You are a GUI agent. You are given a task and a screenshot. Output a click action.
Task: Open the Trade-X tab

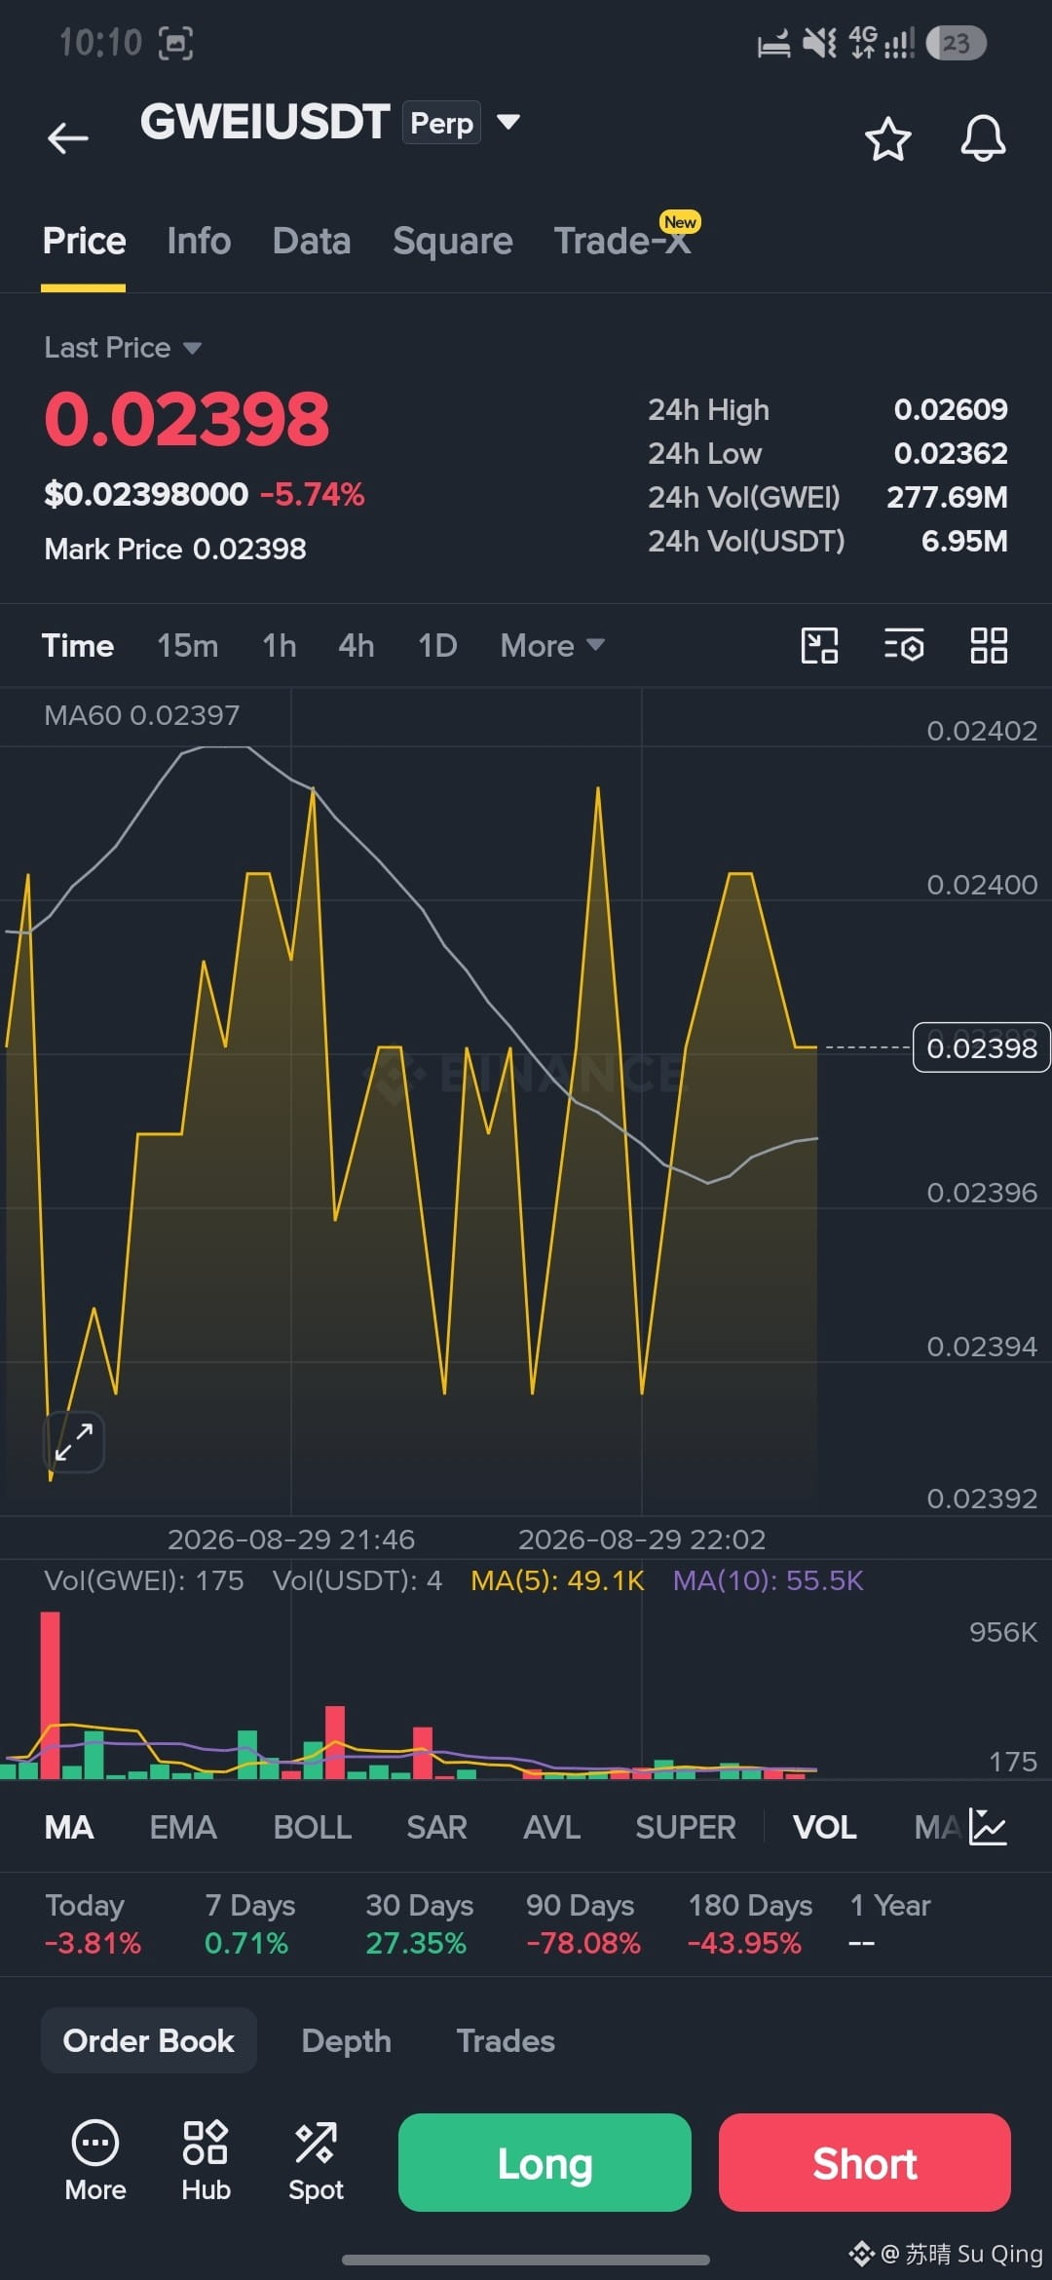coord(623,241)
